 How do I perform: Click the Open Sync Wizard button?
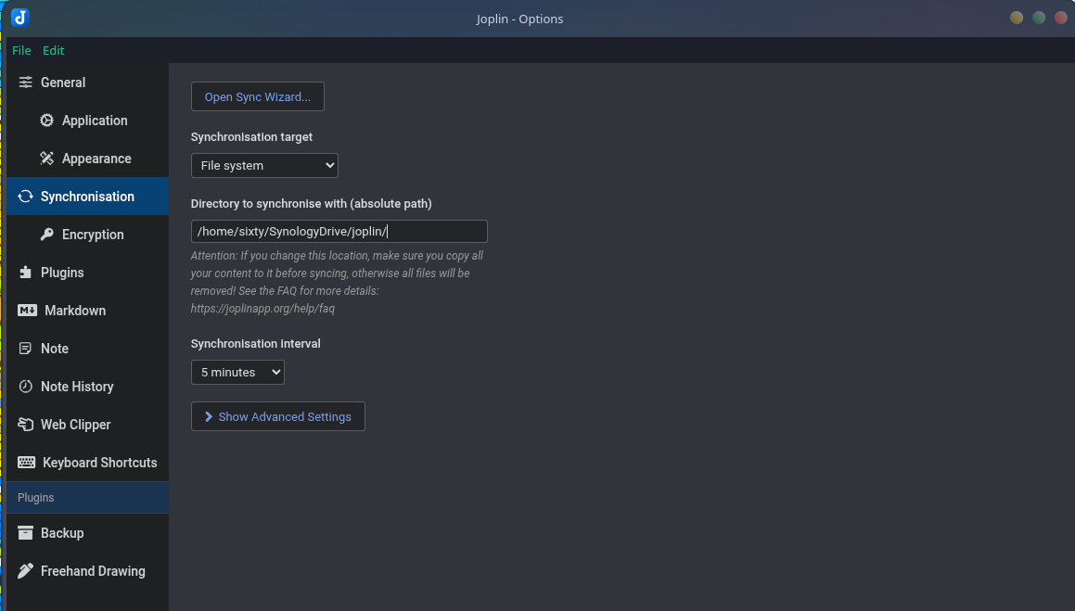click(257, 96)
